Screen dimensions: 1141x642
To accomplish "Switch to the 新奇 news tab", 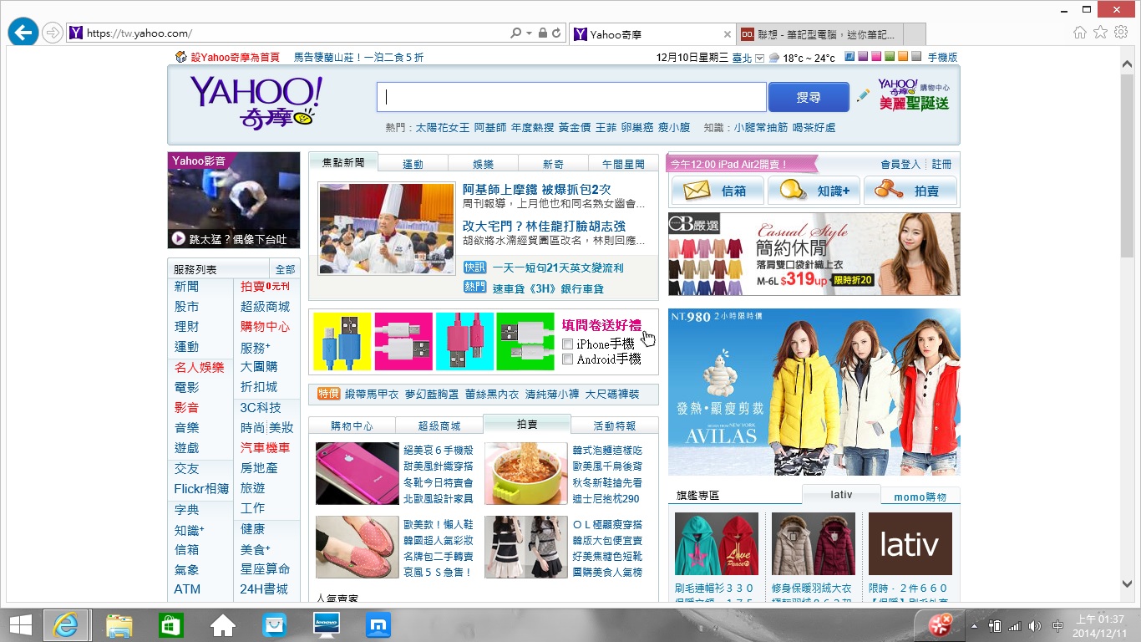I will point(553,164).
